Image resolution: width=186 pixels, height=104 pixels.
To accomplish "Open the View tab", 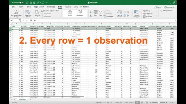I will pyautogui.click(x=76, y=7).
